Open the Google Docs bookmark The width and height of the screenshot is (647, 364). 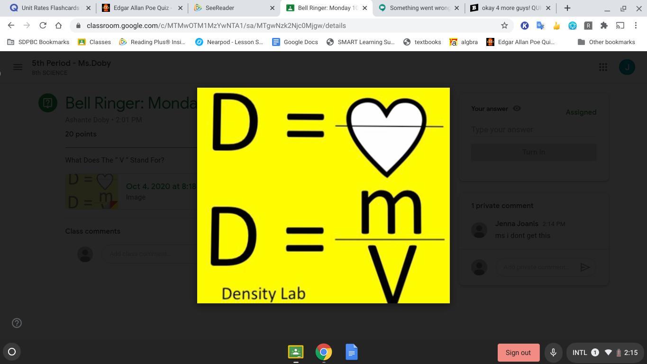(295, 42)
